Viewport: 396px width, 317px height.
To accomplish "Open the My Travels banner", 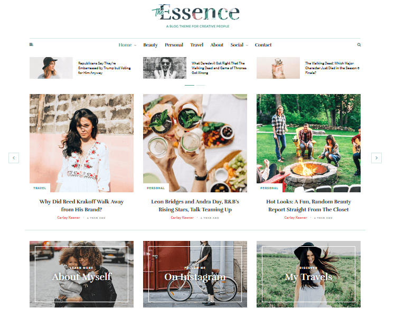I will coord(309,274).
